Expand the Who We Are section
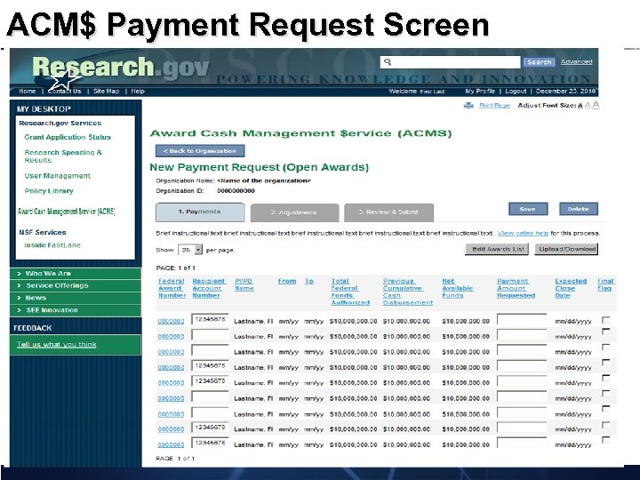The width and height of the screenshot is (640, 480). coord(76,274)
